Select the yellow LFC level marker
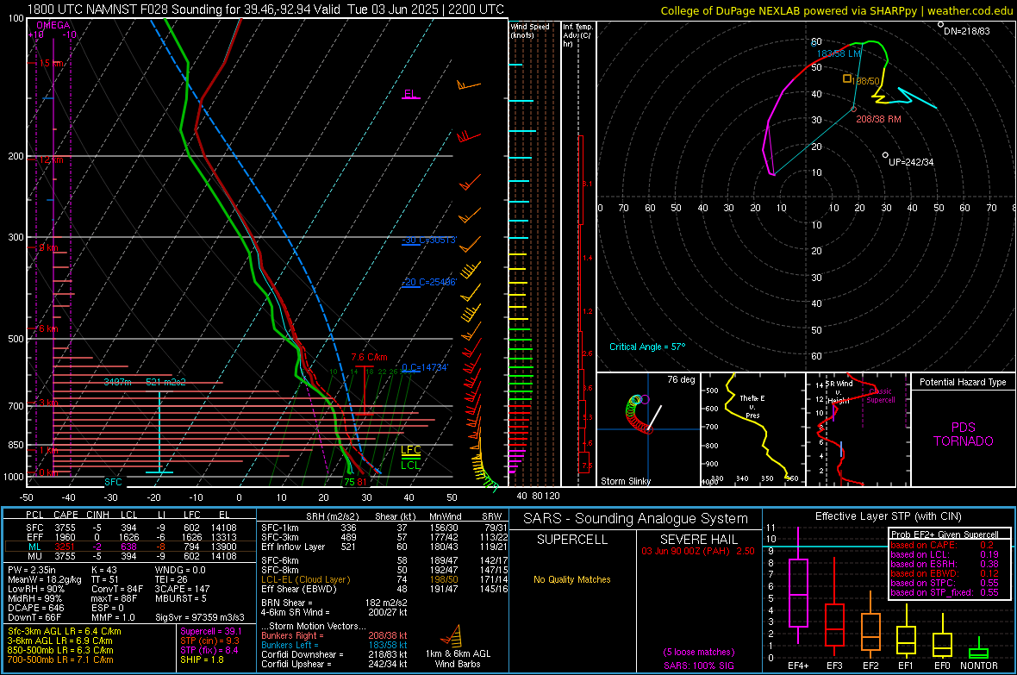This screenshot has width=1017, height=675. (x=410, y=450)
